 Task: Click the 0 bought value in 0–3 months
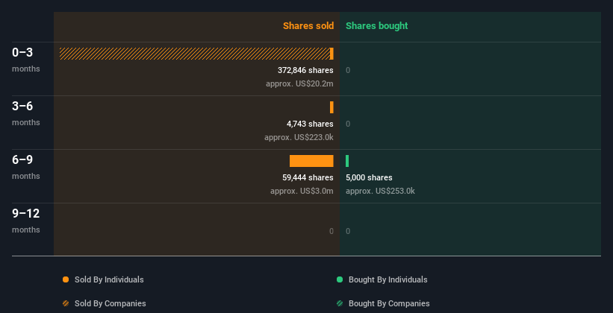(348, 70)
